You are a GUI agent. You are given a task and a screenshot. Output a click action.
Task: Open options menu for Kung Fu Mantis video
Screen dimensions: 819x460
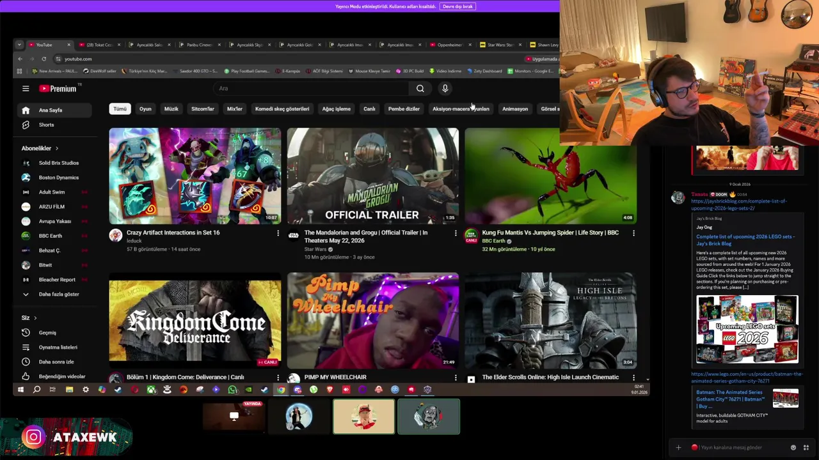(633, 233)
